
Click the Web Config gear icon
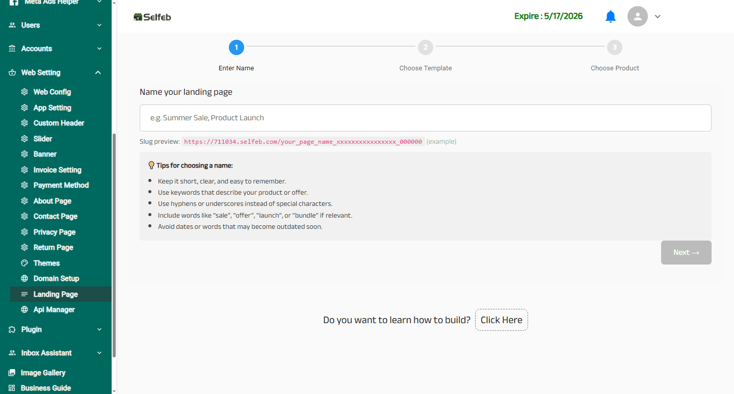(x=24, y=92)
